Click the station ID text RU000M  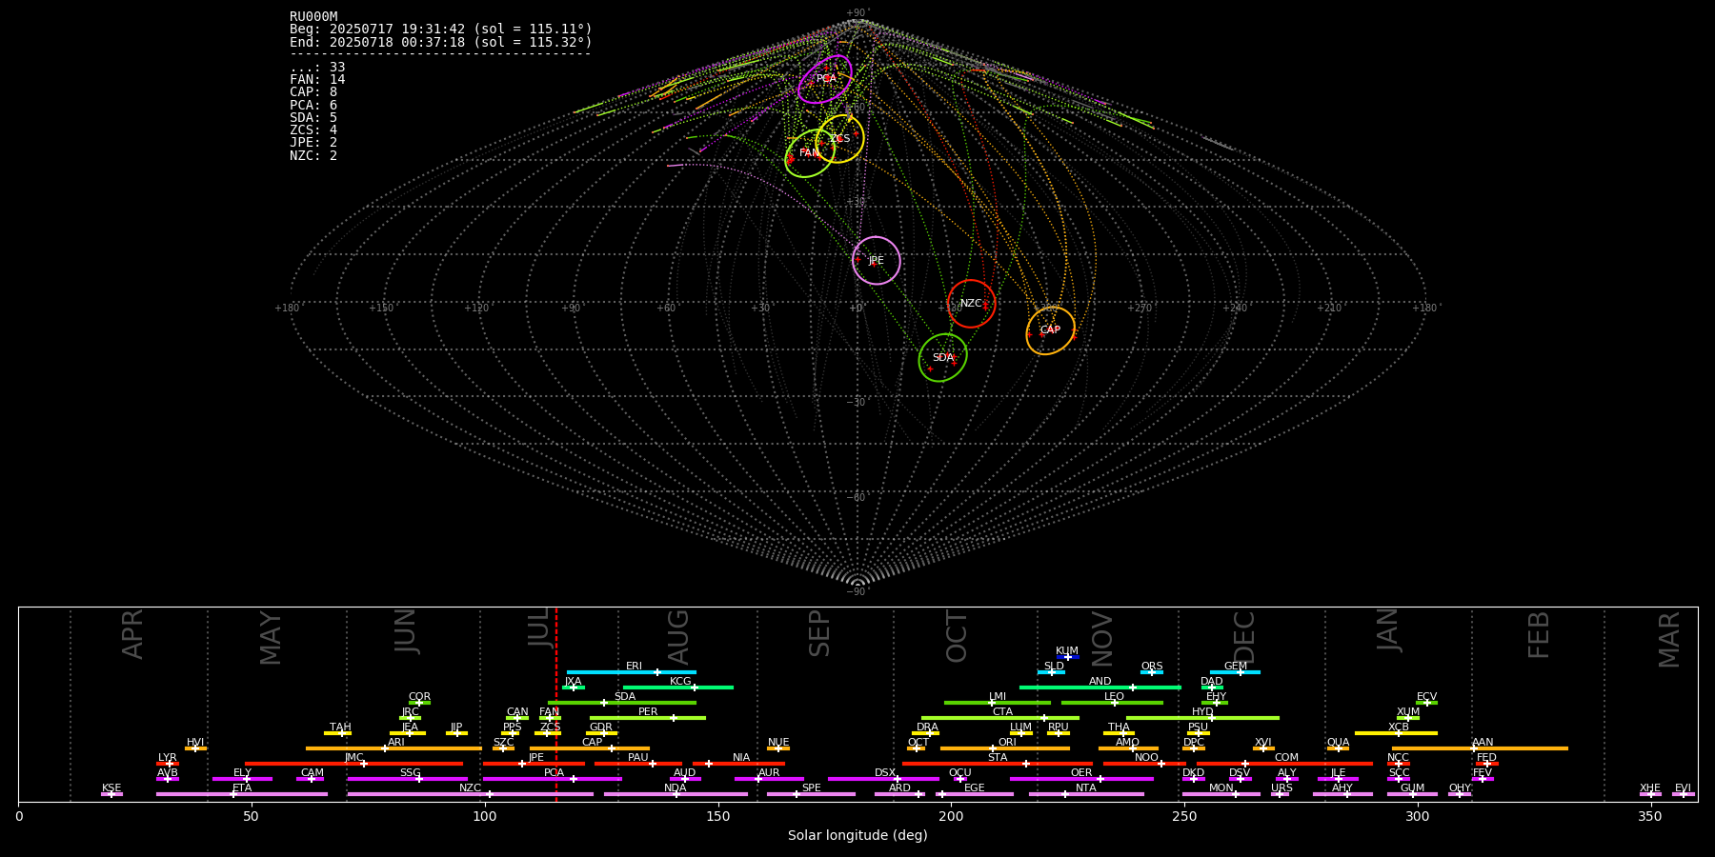click(313, 16)
